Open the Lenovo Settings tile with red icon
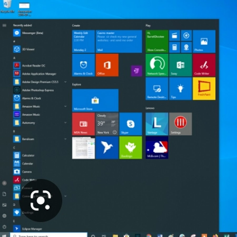The width and height of the screenshot is (237, 237). [180, 124]
